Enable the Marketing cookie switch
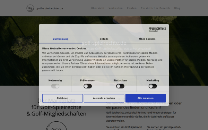208x130 pixels. tap(153, 86)
